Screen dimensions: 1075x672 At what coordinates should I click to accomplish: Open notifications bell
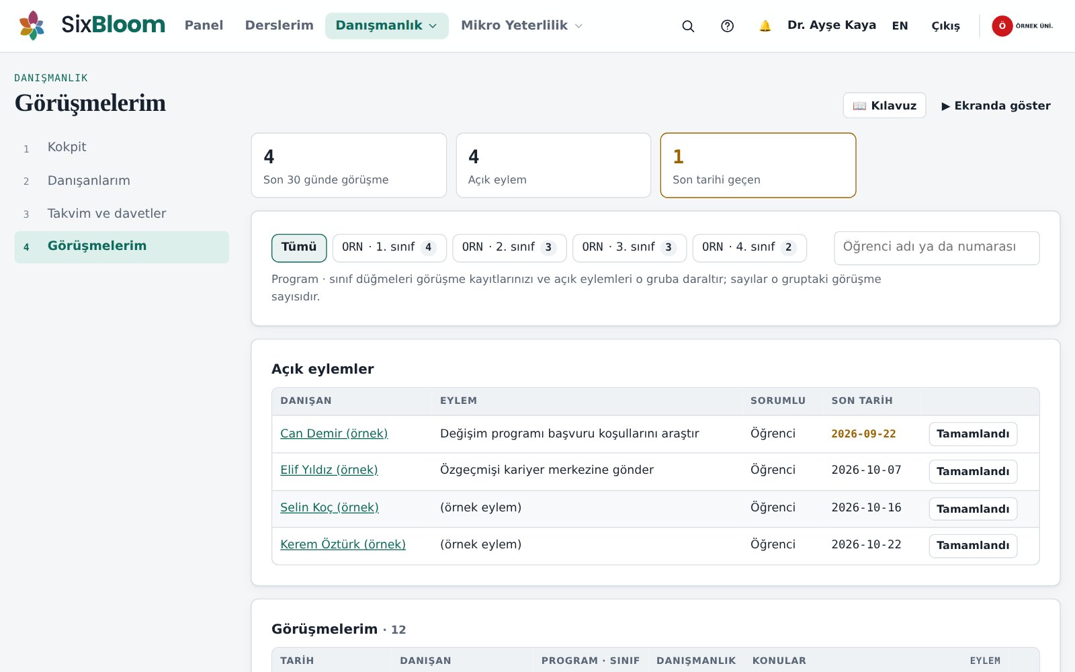point(765,26)
